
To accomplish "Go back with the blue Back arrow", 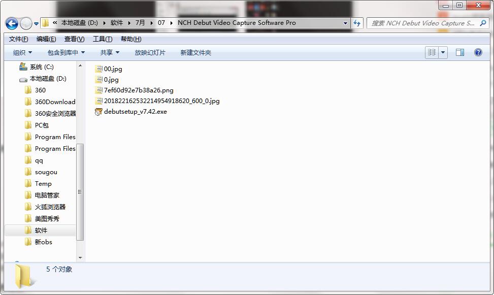I will click(12, 23).
